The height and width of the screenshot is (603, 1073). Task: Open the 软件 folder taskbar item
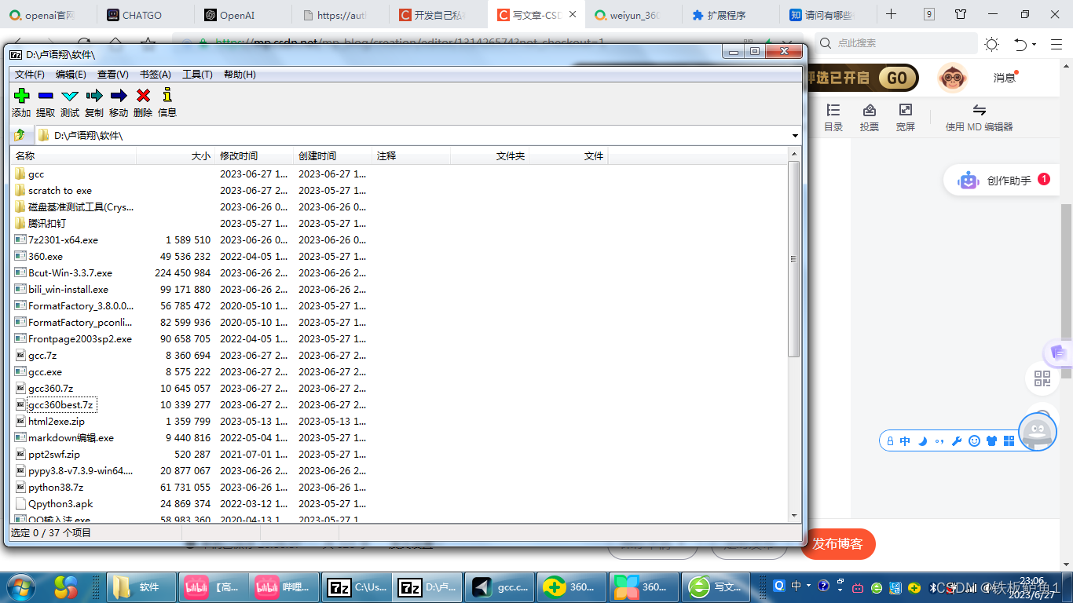coord(140,587)
